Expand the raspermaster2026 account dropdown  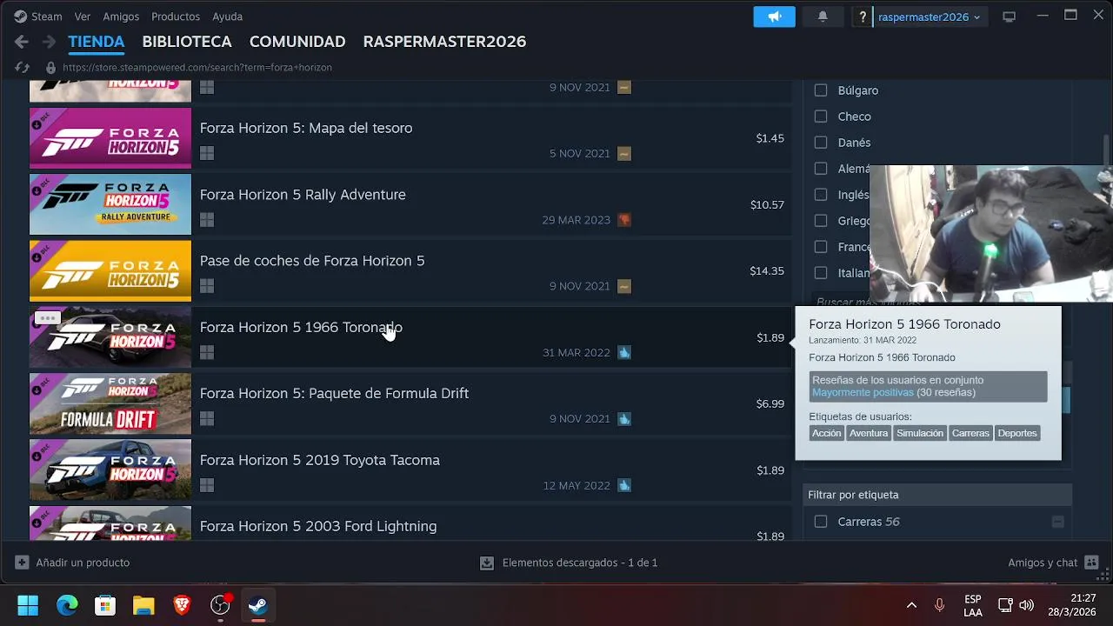[x=929, y=17]
